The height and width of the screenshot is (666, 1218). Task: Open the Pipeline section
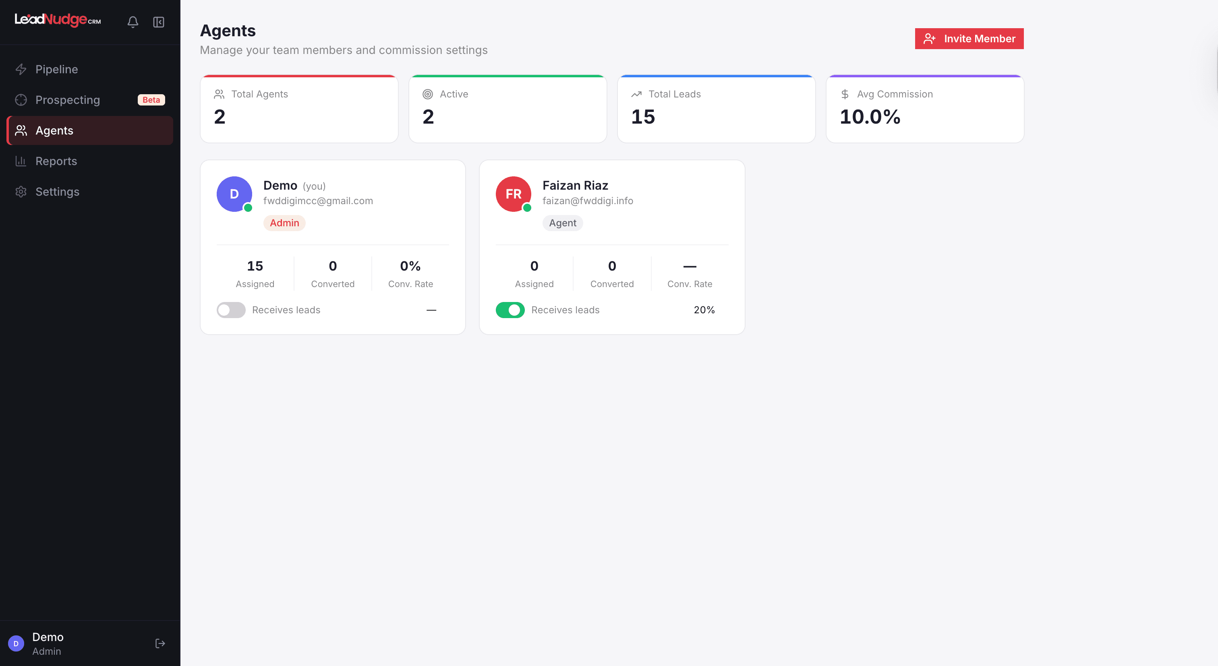click(x=90, y=70)
